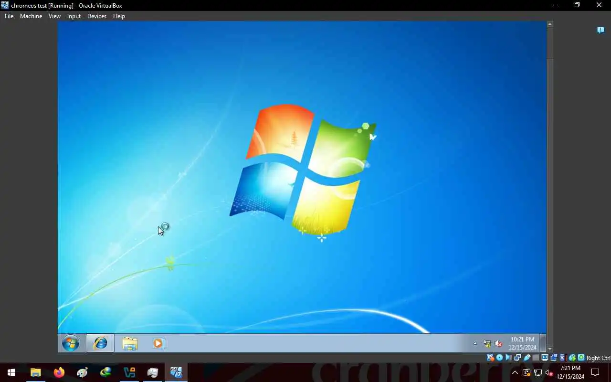
Task: Open Windows Explorer in the guest taskbar
Action: tap(129, 343)
